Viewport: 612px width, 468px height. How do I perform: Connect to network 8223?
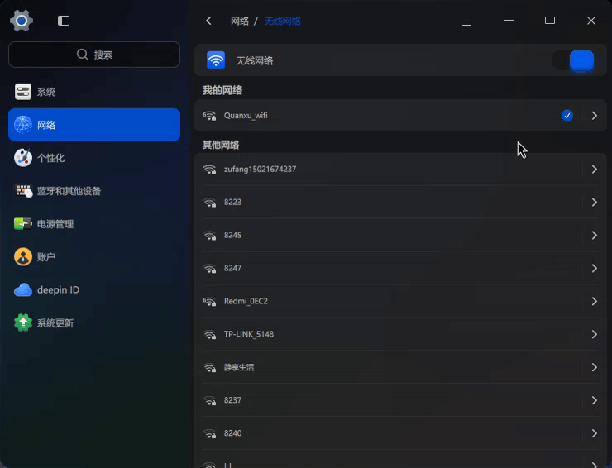[x=400, y=203]
